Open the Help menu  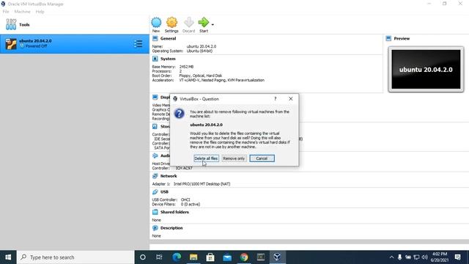coord(40,12)
